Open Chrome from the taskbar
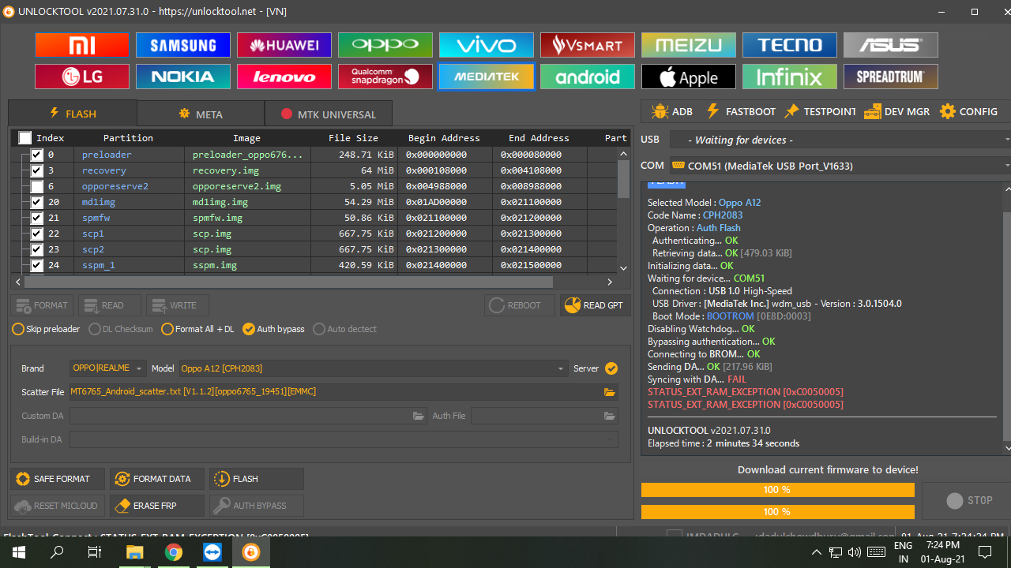This screenshot has height=568, width=1011. 174,552
